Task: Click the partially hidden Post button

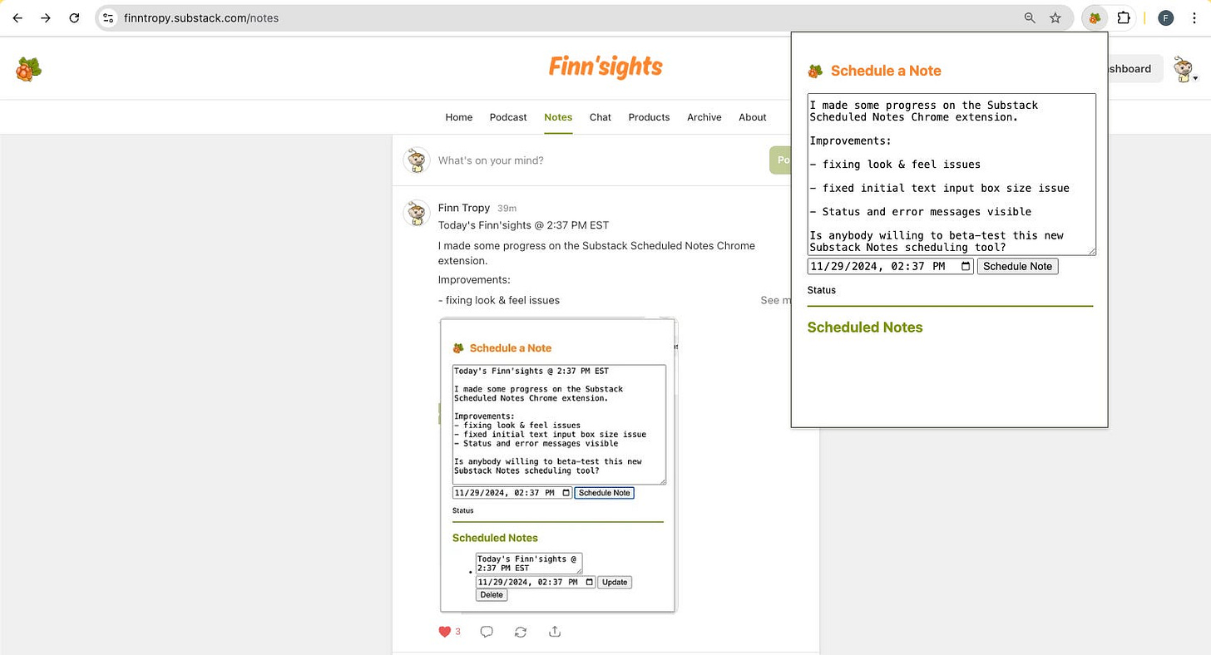Action: [780, 160]
